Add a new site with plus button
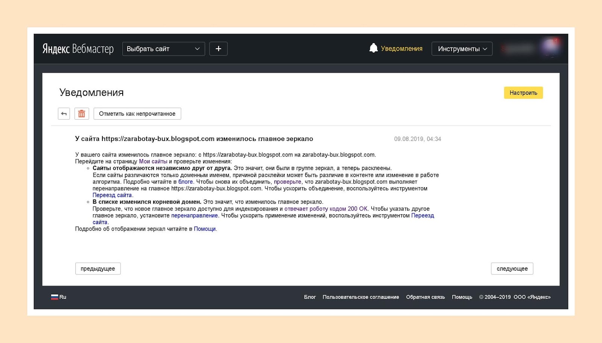 [218, 49]
